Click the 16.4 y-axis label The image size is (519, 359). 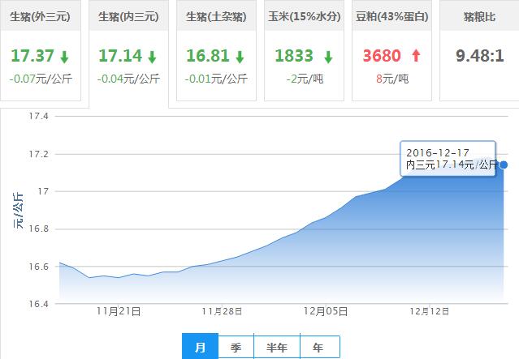pos(38,304)
